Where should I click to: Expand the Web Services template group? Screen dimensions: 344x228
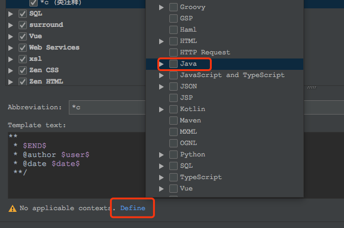click(11, 48)
